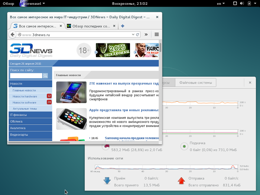Open the clock 'Воскресенье, 23:02' calendar
The image size is (260, 195).
click(130, 3)
